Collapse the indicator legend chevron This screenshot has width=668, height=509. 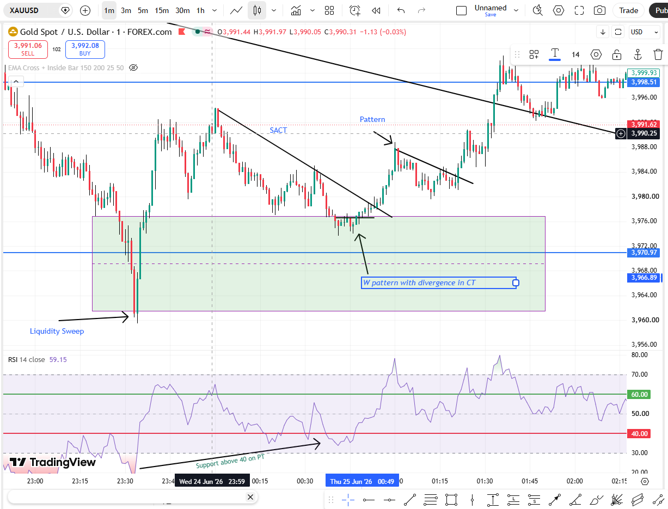(x=16, y=82)
